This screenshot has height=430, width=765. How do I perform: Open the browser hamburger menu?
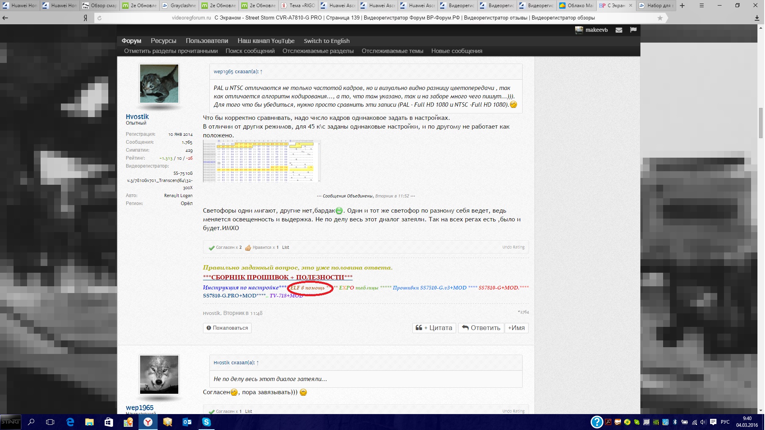click(x=702, y=6)
